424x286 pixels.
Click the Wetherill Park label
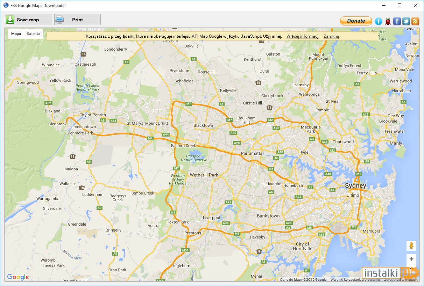(x=204, y=175)
